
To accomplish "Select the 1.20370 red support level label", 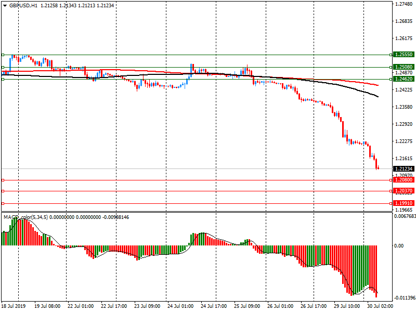I will 404,191.
